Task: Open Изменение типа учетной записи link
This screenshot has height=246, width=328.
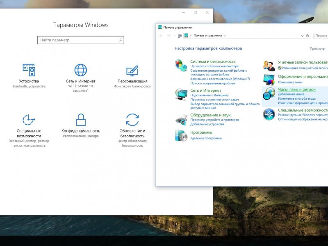Action: 305,68
